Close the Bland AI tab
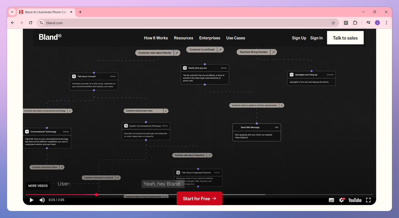399x218 pixels. [71, 12]
